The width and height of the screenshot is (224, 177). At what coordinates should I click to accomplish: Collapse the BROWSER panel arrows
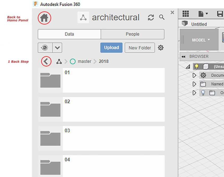[x=183, y=57]
